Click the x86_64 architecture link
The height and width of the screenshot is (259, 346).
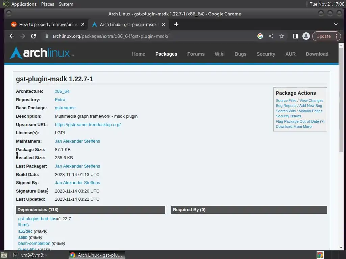pos(62,91)
